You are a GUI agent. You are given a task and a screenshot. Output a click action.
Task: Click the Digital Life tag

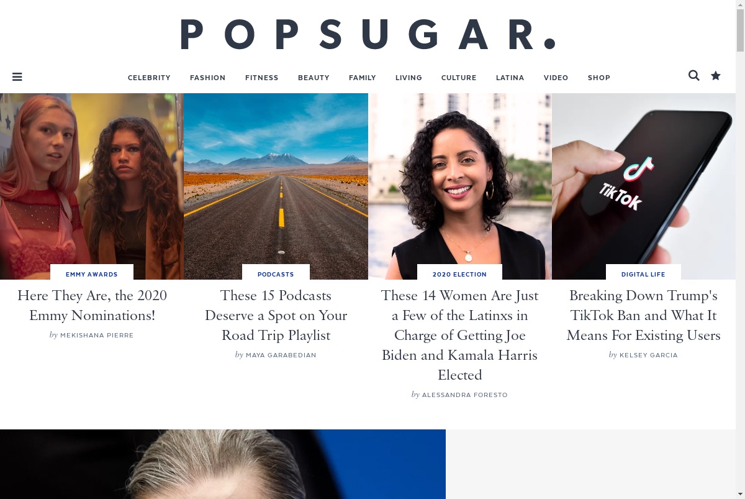(x=643, y=274)
